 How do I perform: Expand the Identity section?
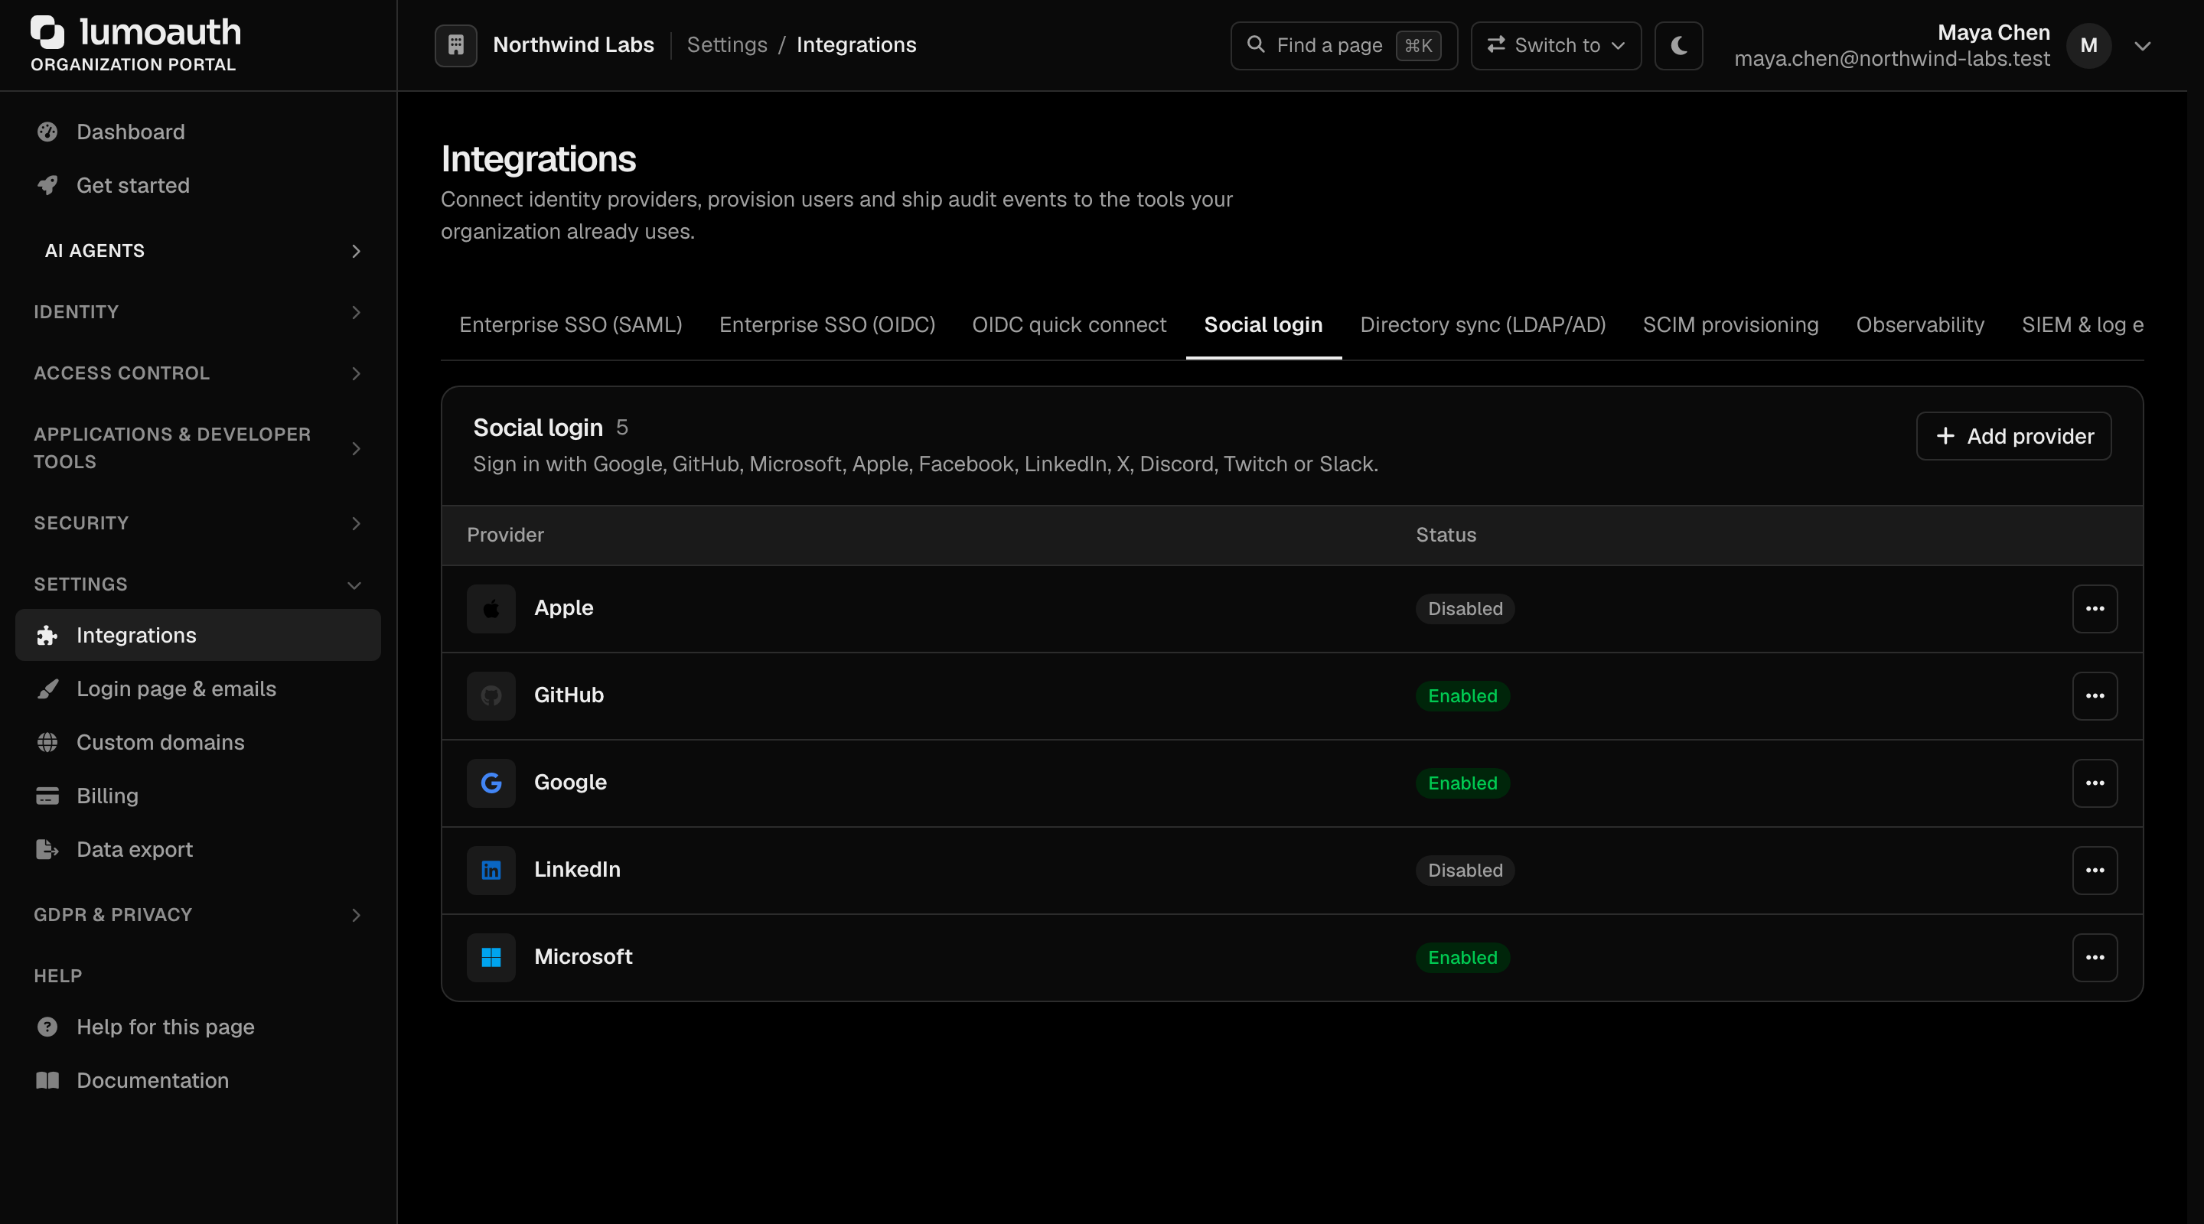(198, 312)
